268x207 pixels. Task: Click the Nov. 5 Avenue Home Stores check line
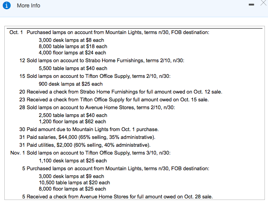(117, 196)
